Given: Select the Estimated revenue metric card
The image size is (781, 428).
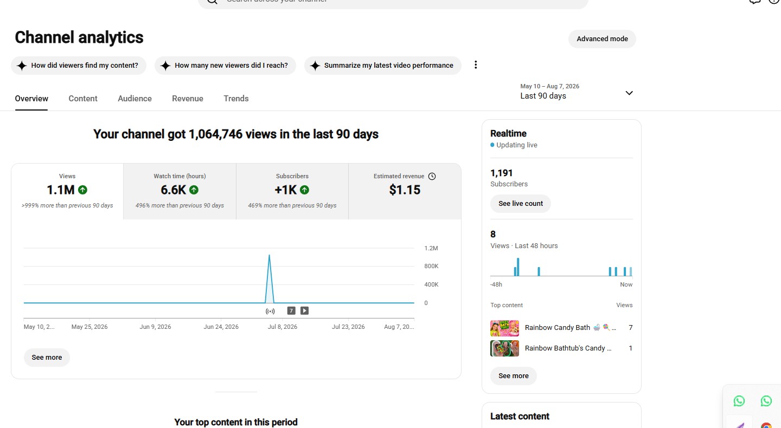Looking at the screenshot, I should coord(405,191).
